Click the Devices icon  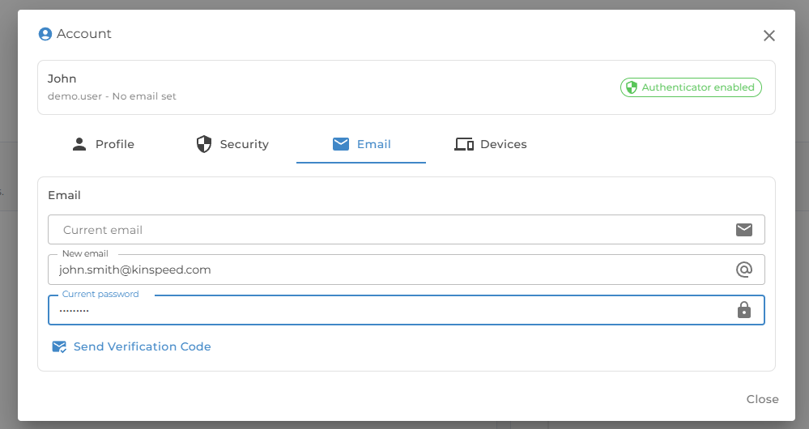point(464,144)
